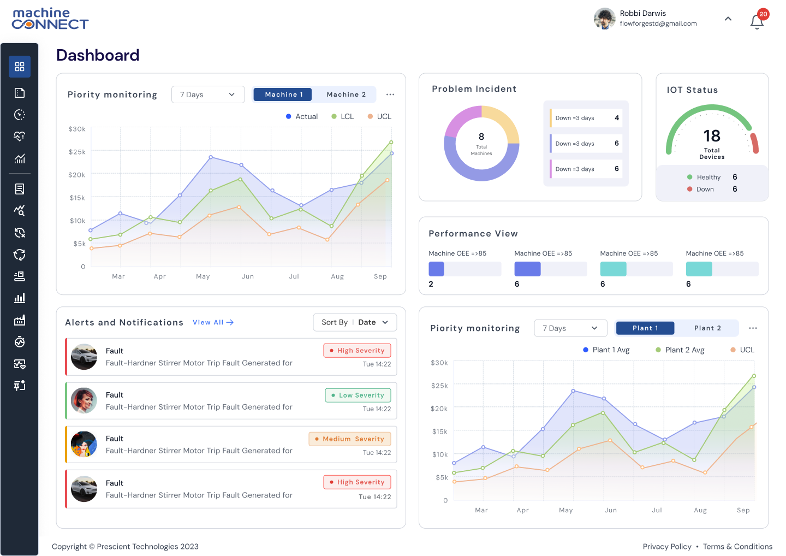Click the chart search analytics sidebar icon
This screenshot has height=556, width=786.
tap(20, 211)
